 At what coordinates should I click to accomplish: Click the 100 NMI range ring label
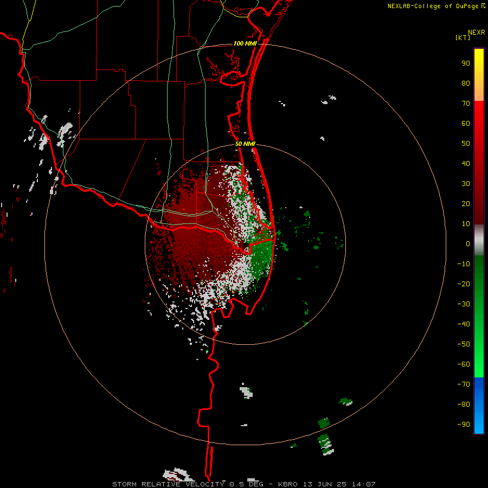245,43
